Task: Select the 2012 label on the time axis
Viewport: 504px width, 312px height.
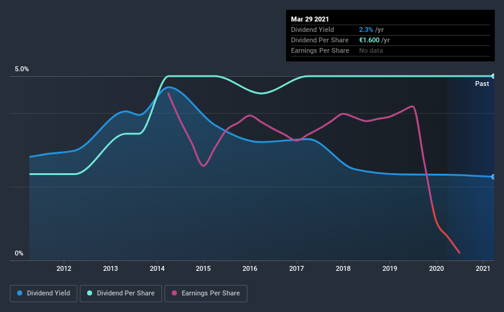Action: [x=64, y=268]
